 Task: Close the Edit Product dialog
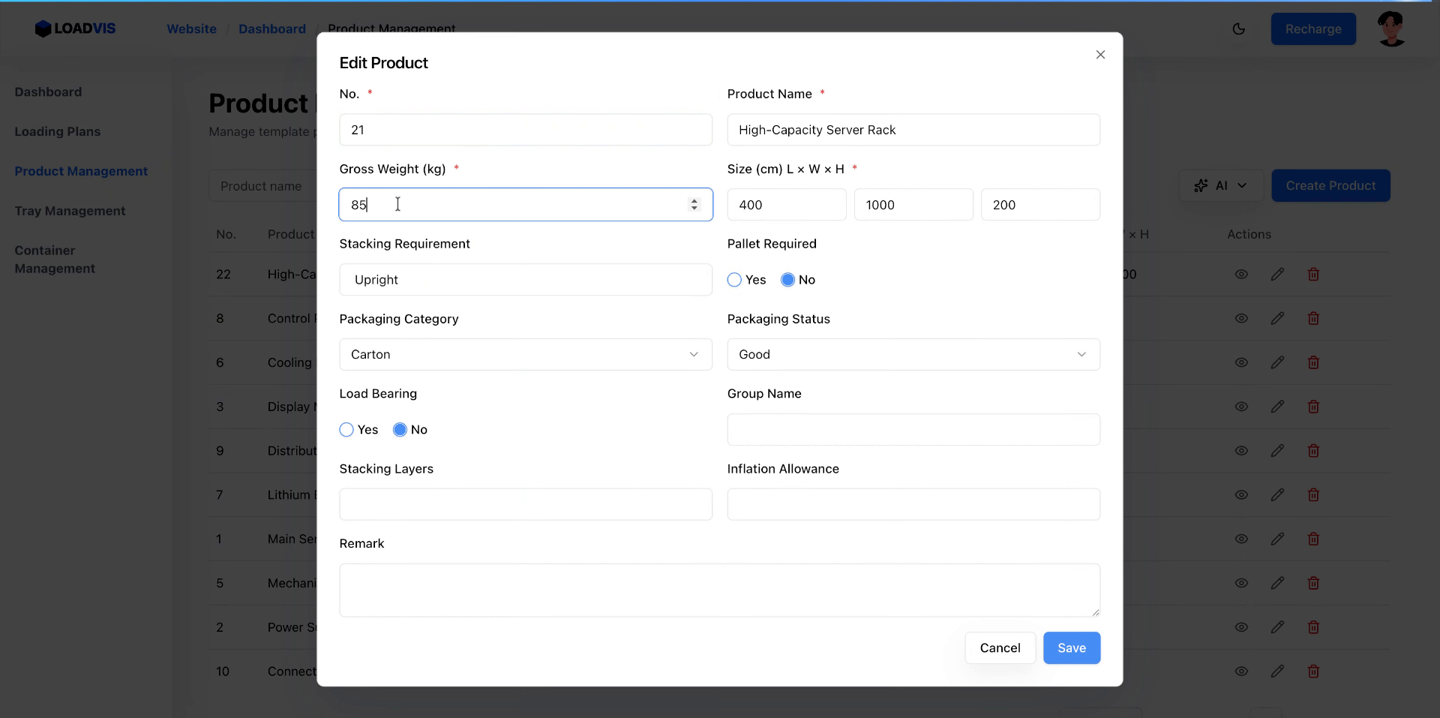pyautogui.click(x=1100, y=55)
